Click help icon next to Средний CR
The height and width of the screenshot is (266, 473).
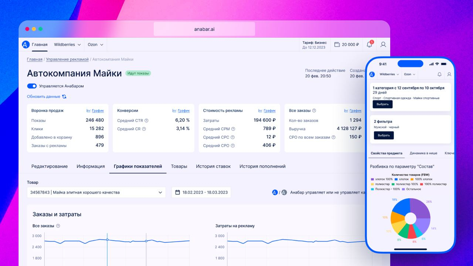point(144,129)
